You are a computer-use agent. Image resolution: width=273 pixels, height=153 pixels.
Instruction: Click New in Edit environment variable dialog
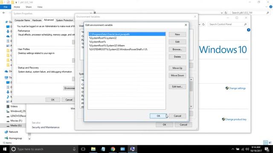[x=177, y=34]
